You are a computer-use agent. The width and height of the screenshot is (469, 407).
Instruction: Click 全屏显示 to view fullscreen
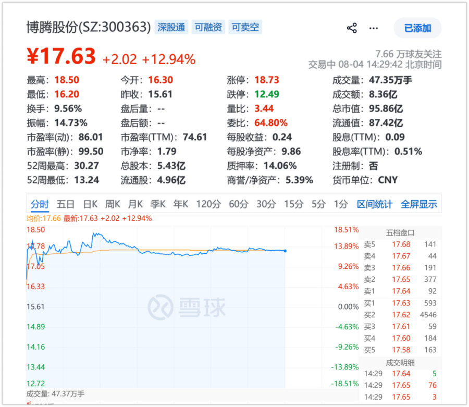[x=419, y=204]
